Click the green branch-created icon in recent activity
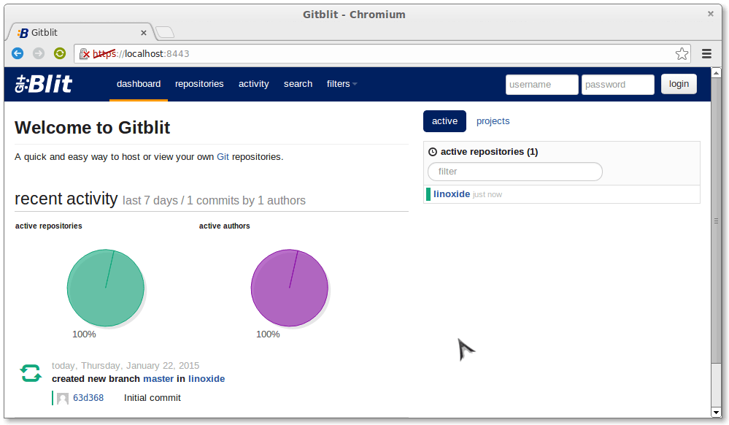The width and height of the screenshot is (729, 425). (x=30, y=372)
